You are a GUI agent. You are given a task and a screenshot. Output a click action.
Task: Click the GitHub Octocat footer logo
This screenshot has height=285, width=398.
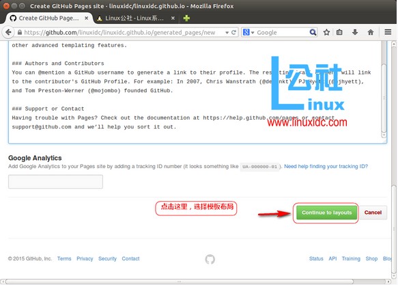210,259
